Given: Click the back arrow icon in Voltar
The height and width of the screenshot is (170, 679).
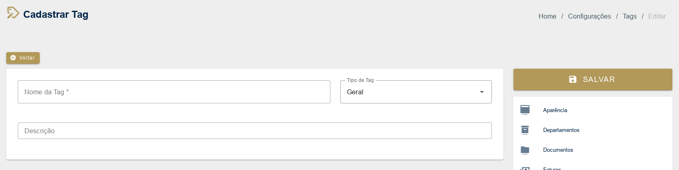Looking at the screenshot, I should point(13,58).
